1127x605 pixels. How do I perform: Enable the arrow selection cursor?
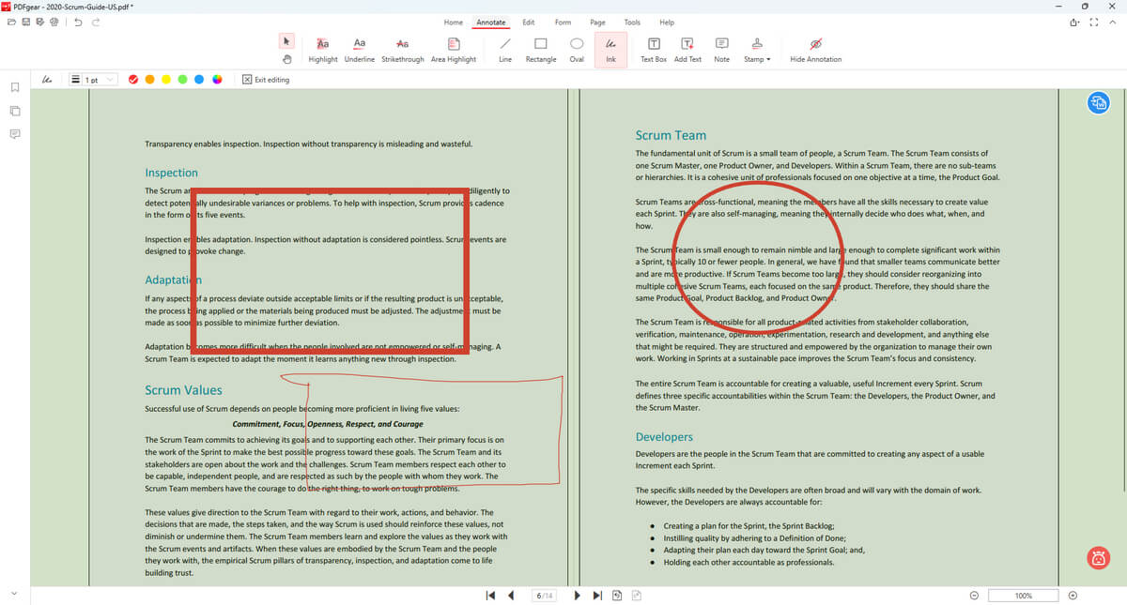click(287, 40)
